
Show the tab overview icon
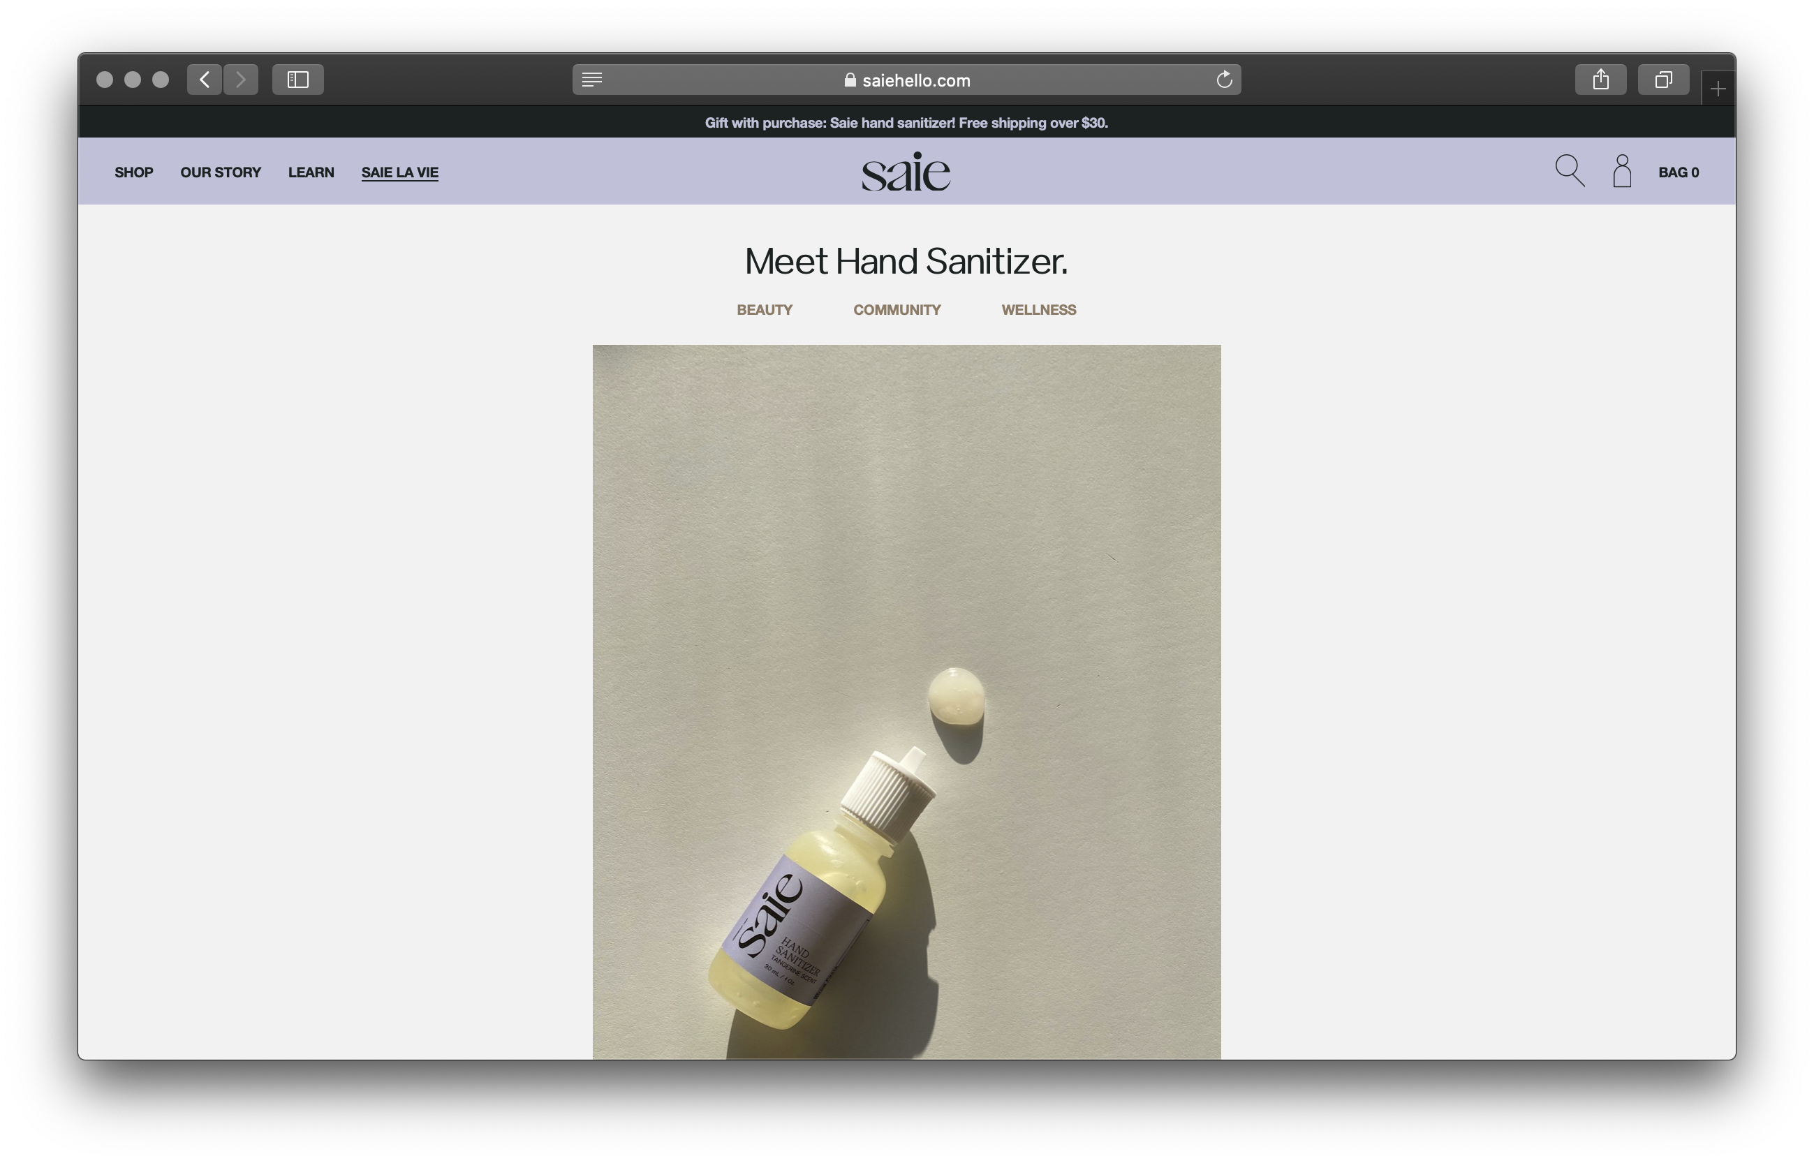1663,80
